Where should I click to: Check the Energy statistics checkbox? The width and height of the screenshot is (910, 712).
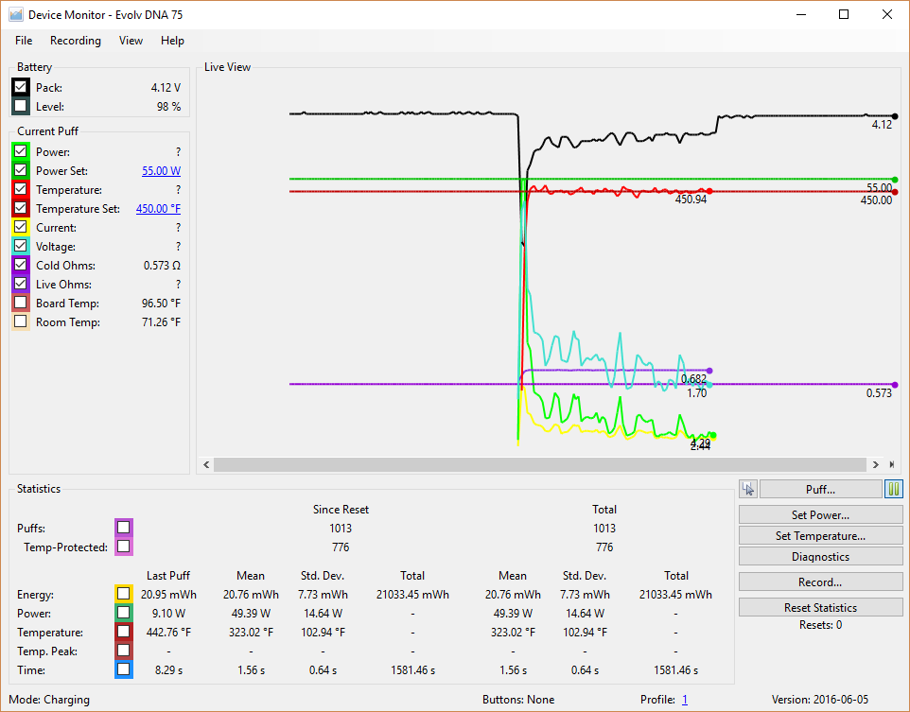[x=124, y=594]
